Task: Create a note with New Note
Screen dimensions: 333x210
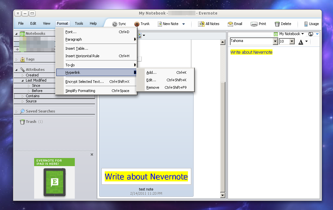Action: (x=168, y=24)
